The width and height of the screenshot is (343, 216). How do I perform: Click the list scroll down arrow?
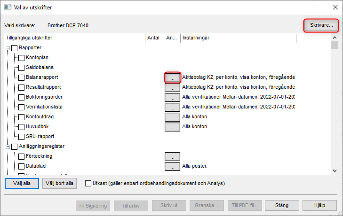(335, 171)
